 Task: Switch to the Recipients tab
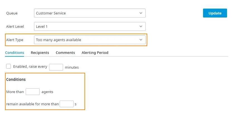40,52
